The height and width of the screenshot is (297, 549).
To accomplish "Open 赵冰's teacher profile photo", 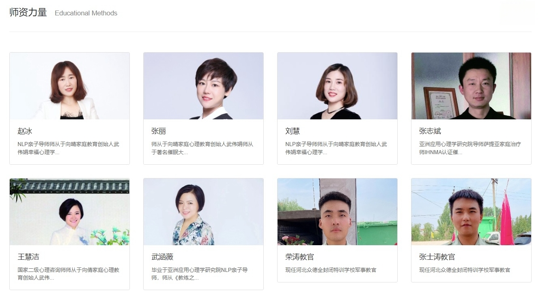I will pos(69,86).
